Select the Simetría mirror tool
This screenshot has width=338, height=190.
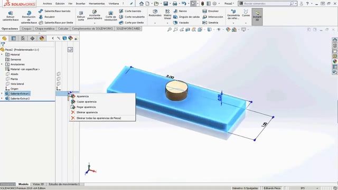[x=210, y=23]
